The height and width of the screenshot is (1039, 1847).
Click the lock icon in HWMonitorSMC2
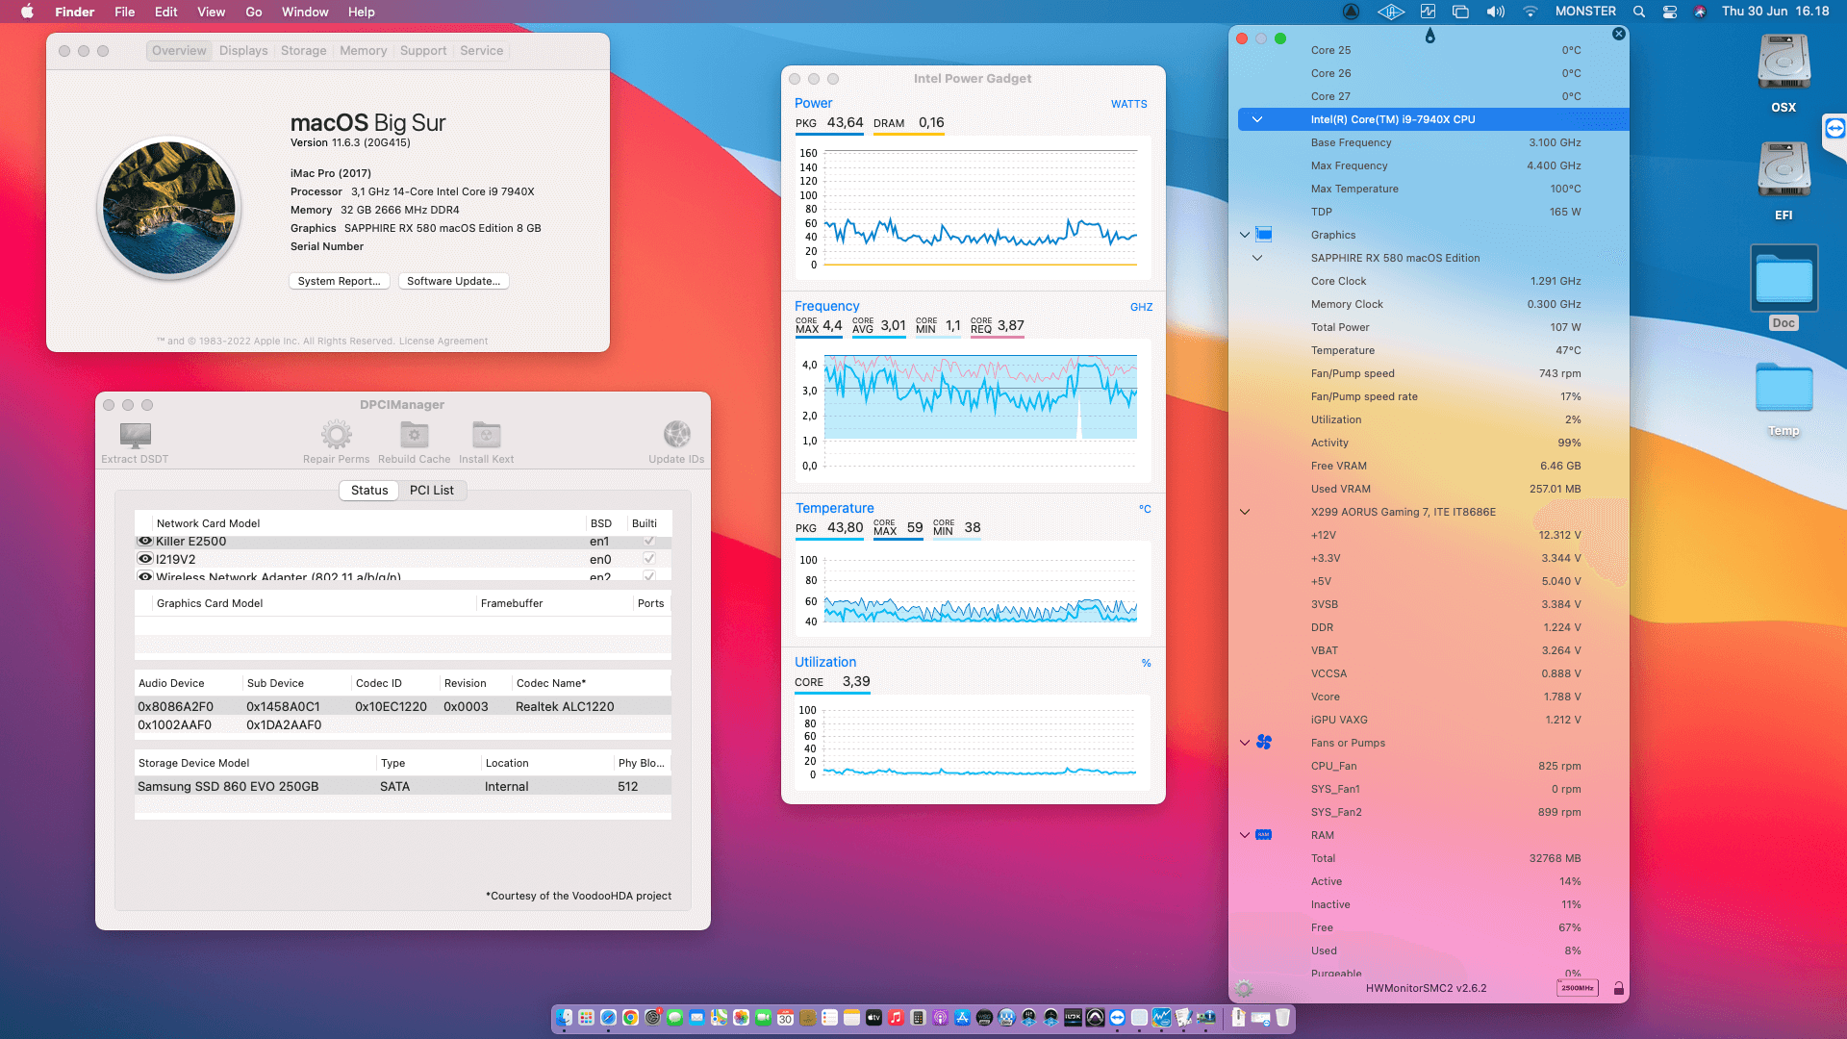pyautogui.click(x=1619, y=988)
